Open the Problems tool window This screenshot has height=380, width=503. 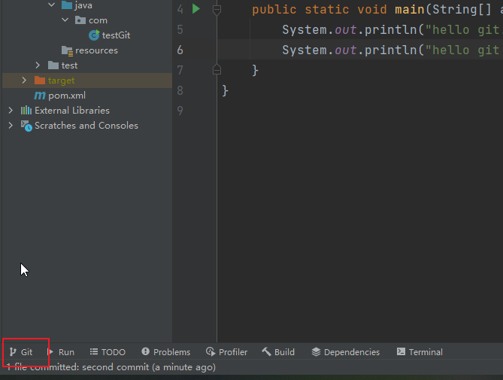pyautogui.click(x=166, y=352)
